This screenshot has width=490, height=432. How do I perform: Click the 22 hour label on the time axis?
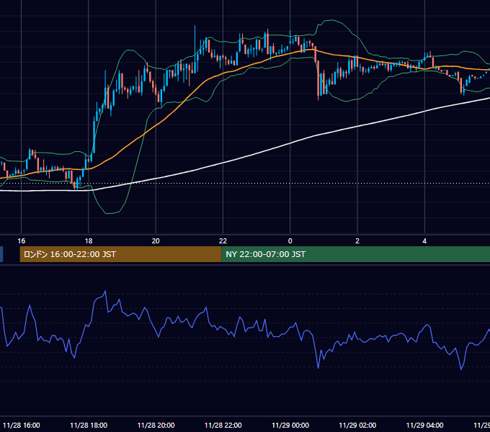pyautogui.click(x=223, y=241)
